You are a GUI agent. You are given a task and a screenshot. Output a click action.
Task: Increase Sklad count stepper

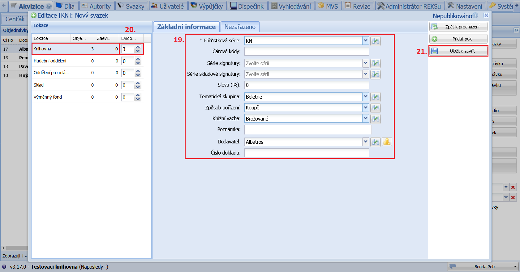click(x=138, y=83)
